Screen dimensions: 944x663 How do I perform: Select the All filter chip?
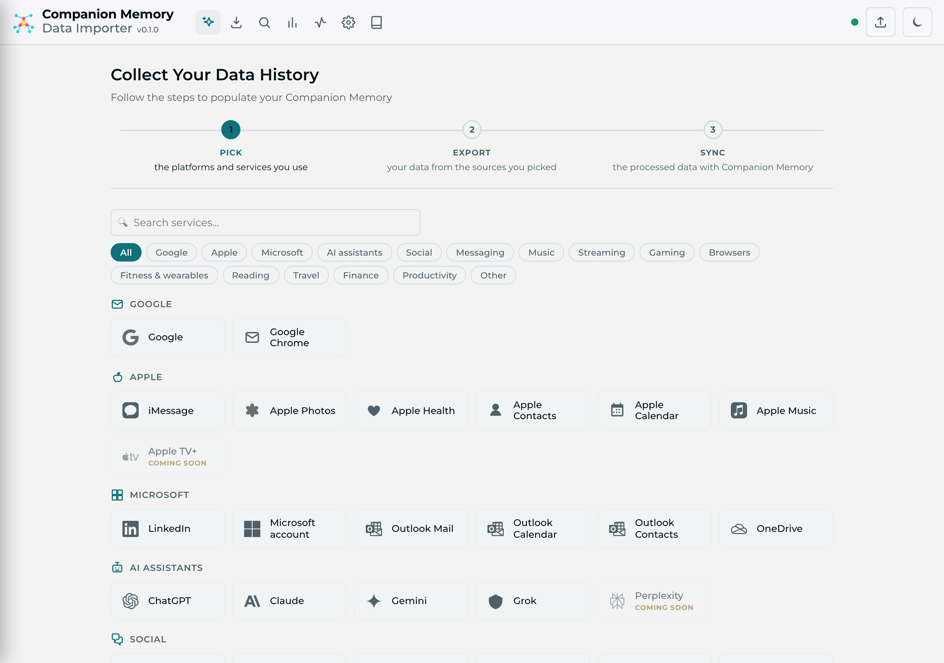(x=126, y=252)
